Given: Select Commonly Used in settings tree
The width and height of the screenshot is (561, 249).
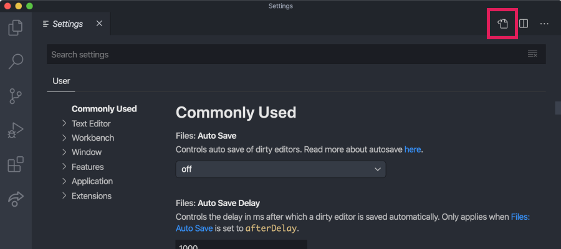Looking at the screenshot, I should click(x=104, y=109).
